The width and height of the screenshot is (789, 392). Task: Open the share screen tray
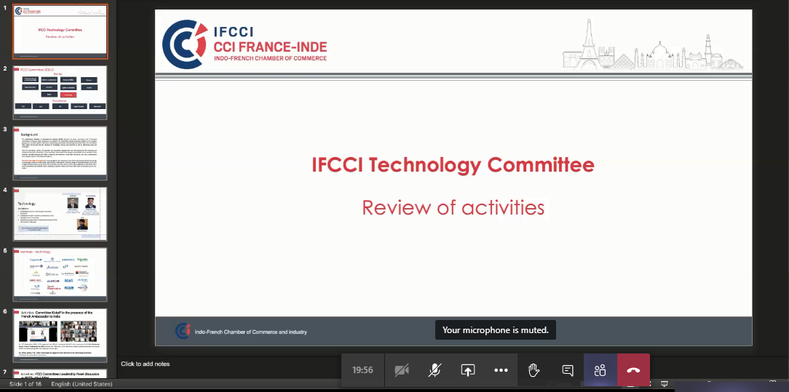coord(467,370)
